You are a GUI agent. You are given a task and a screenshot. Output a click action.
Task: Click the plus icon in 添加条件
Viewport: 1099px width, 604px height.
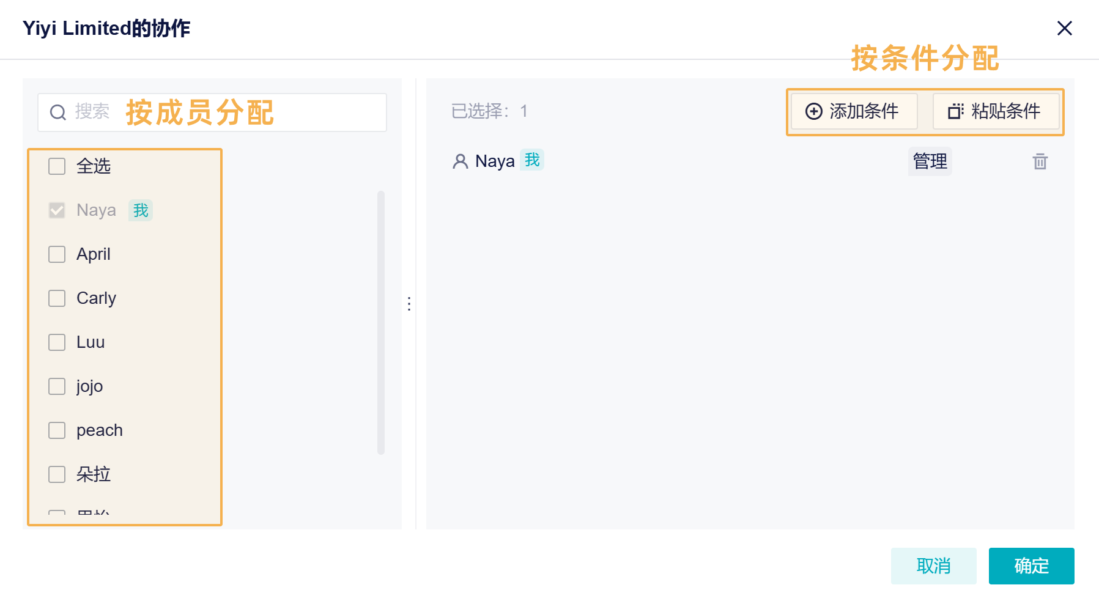[813, 111]
